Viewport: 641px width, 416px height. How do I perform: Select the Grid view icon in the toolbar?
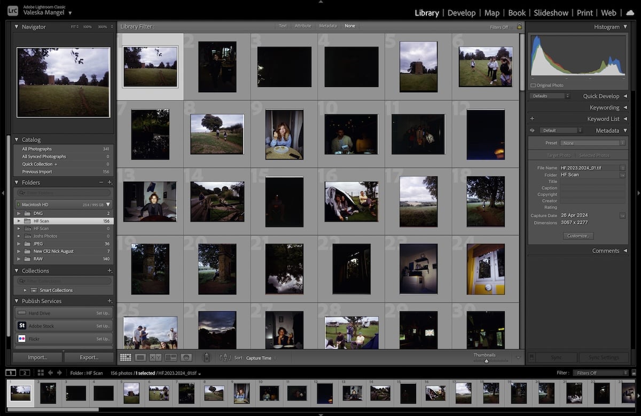[x=126, y=357]
